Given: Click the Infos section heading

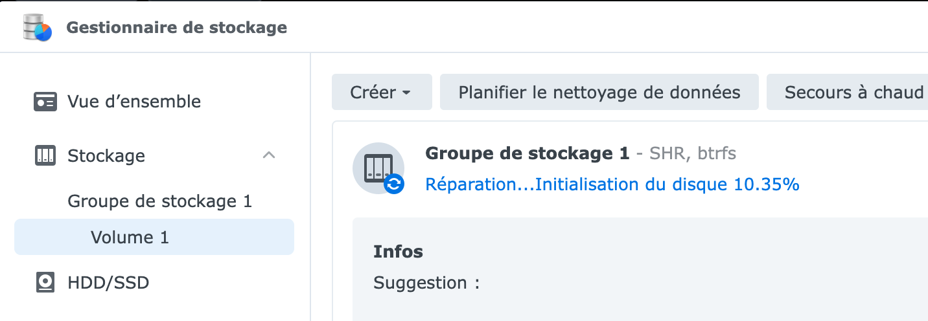Looking at the screenshot, I should tap(398, 252).
